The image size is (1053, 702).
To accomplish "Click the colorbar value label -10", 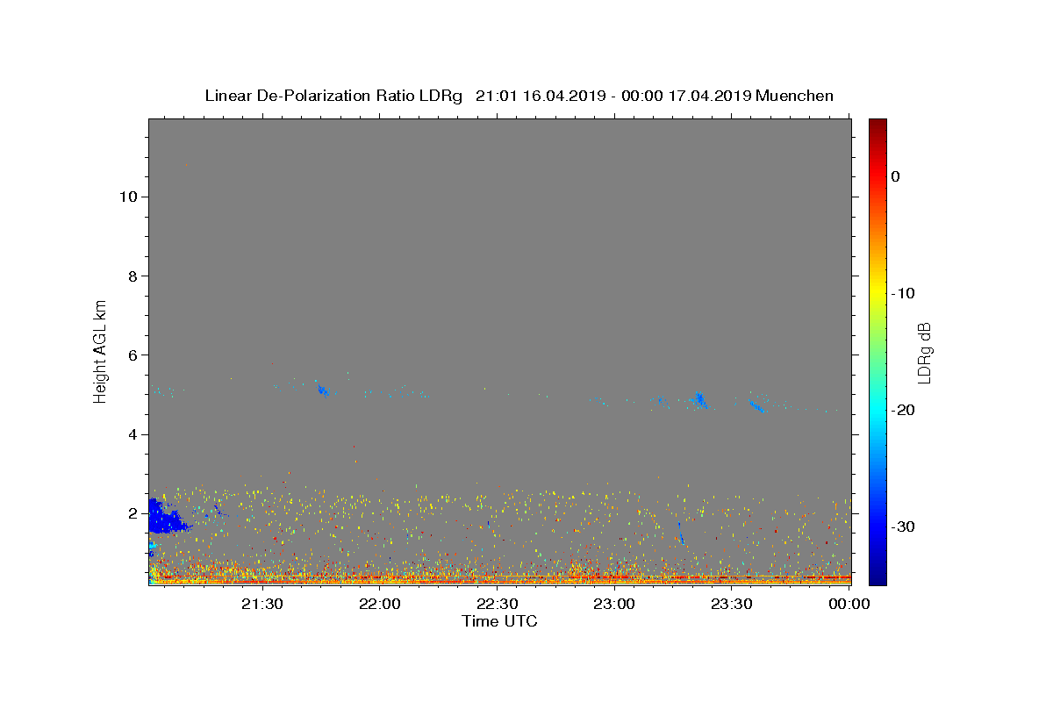I will coord(904,293).
